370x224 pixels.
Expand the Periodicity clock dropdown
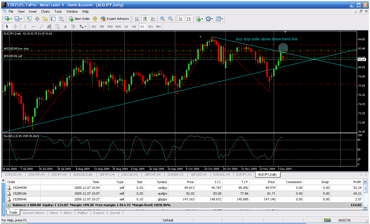point(212,19)
